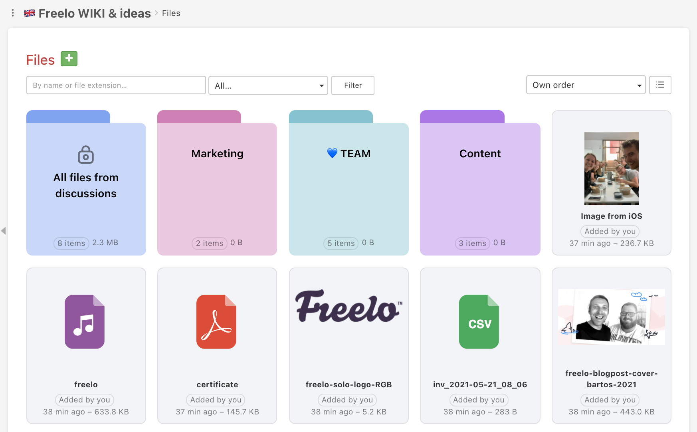
Task: Click Added by you under bartos-2021 cover
Action: pyautogui.click(x=610, y=400)
